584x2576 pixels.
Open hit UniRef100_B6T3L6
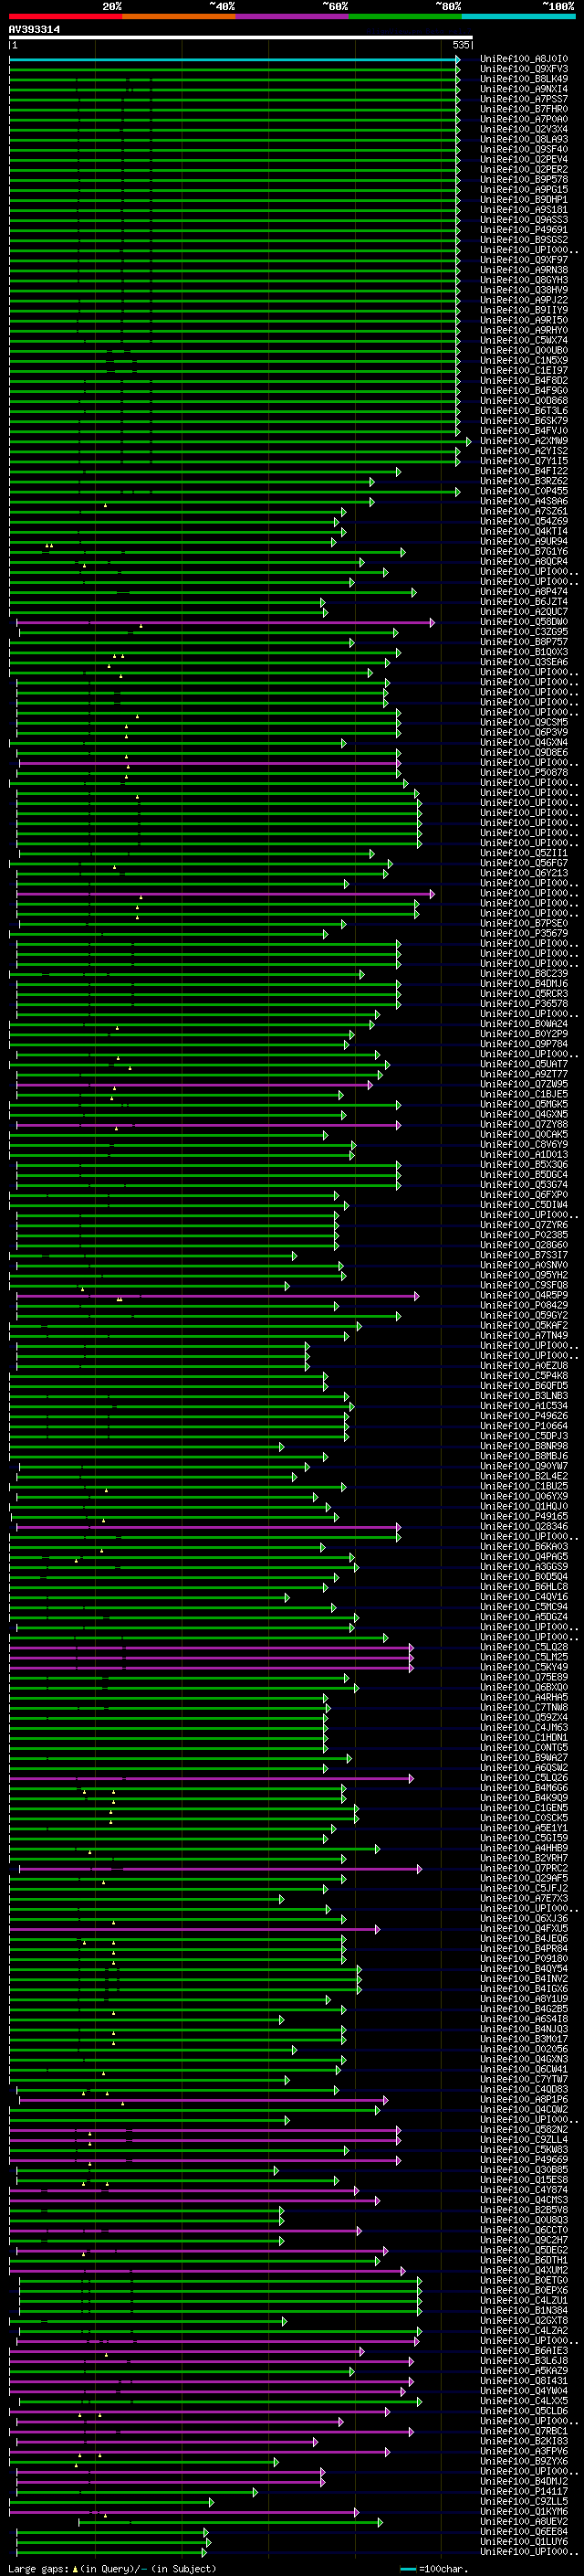[524, 411]
